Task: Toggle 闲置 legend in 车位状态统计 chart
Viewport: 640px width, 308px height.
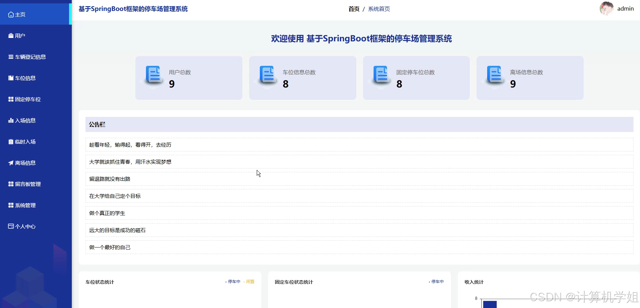Action: (x=249, y=282)
